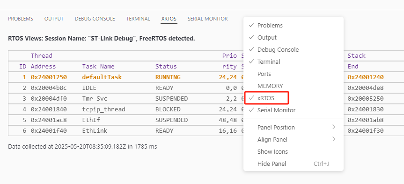The width and height of the screenshot is (404, 184).
Task: Toggle the Terminal entry in menu
Action: pos(293,61)
